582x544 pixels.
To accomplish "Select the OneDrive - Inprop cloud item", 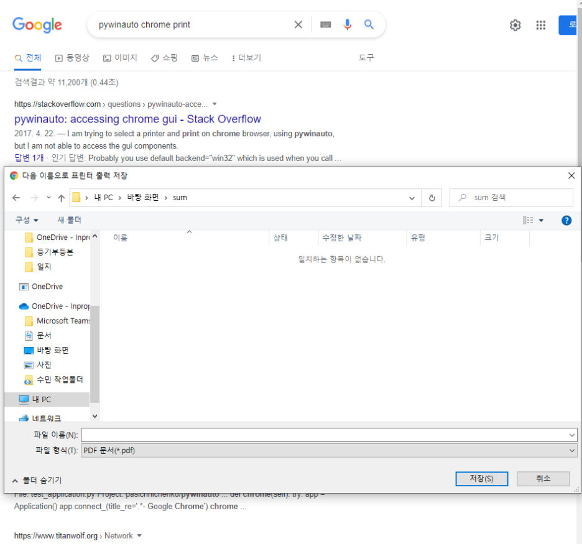I will (x=54, y=307).
